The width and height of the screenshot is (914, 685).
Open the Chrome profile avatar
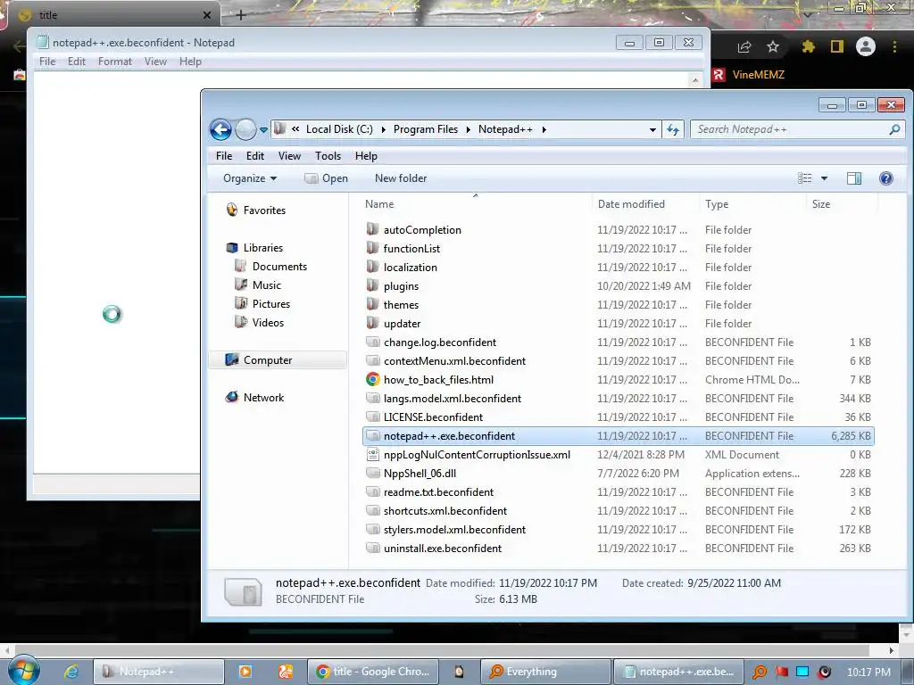[866, 46]
